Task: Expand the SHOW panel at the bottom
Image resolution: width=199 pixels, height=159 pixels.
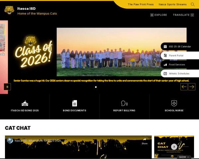Action: pos(184,157)
